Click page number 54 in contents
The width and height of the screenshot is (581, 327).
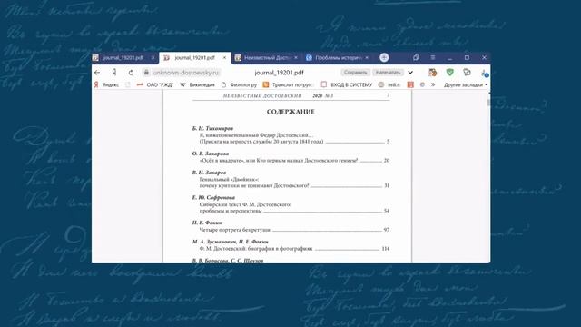[387, 211]
